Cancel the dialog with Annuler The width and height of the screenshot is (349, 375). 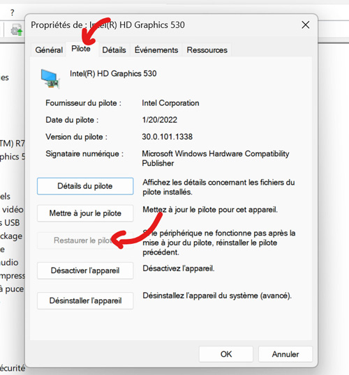[x=285, y=354]
